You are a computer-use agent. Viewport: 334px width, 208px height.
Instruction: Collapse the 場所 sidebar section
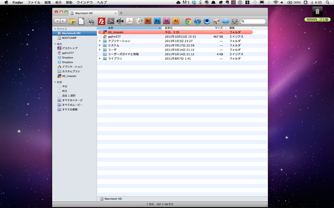coord(55,44)
